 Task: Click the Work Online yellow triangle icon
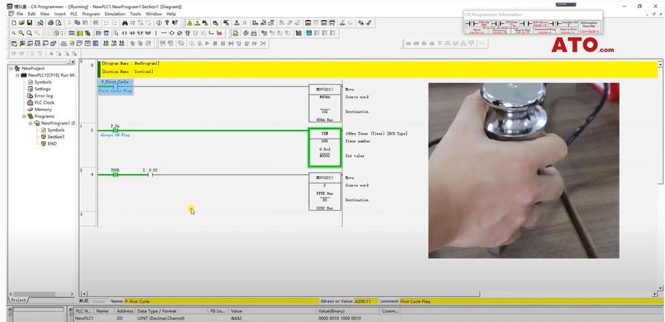click(x=190, y=23)
